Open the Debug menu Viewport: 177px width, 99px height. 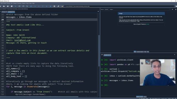click(15, 3)
